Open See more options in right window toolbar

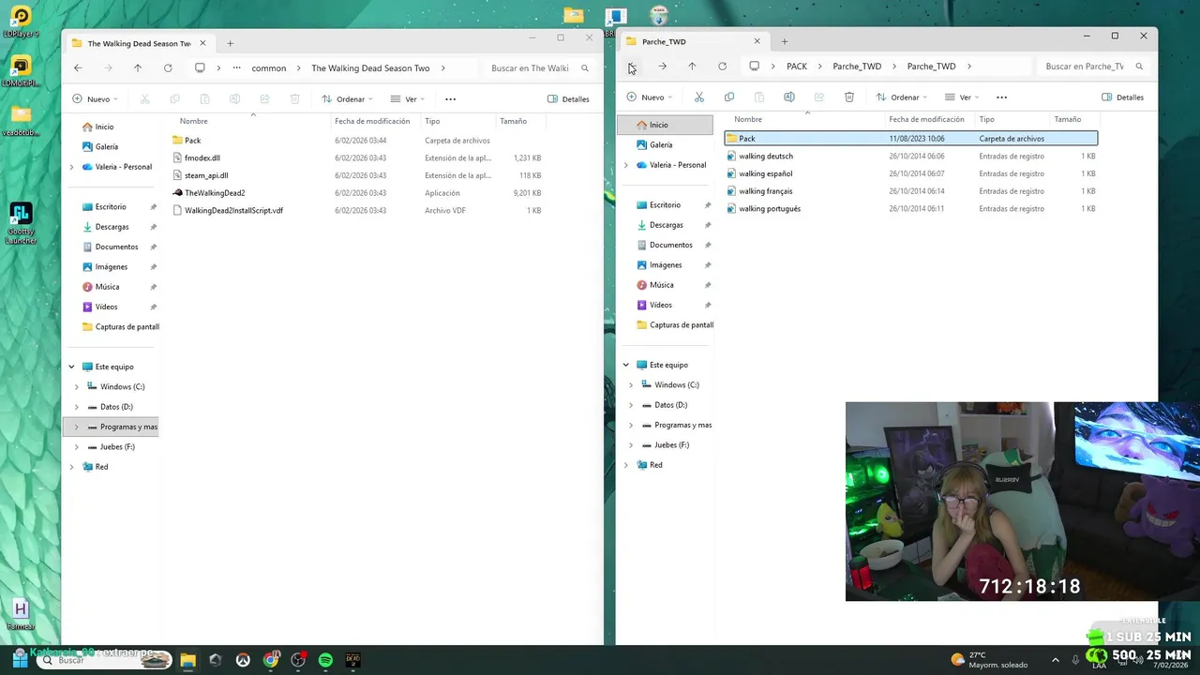point(1001,97)
